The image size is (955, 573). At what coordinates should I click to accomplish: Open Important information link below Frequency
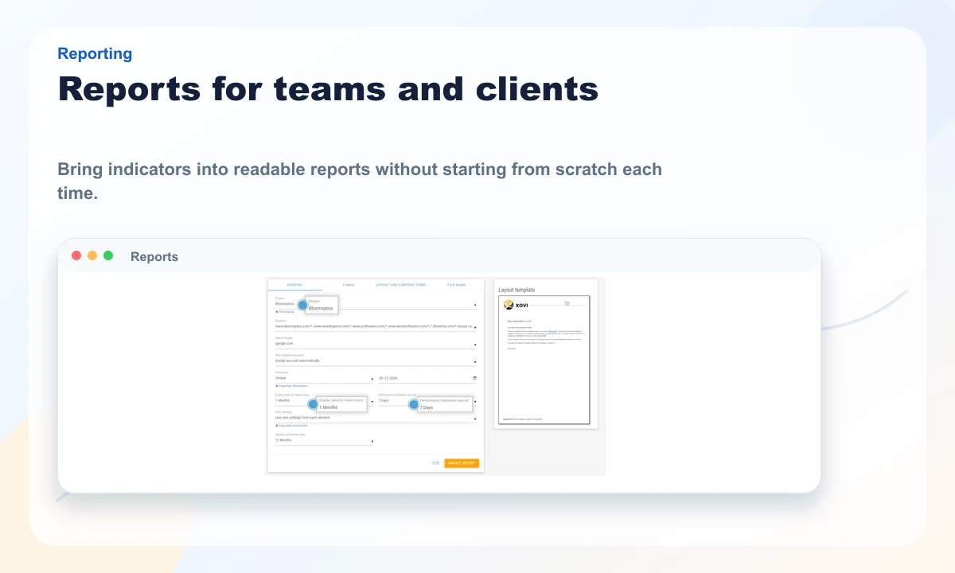click(x=291, y=386)
